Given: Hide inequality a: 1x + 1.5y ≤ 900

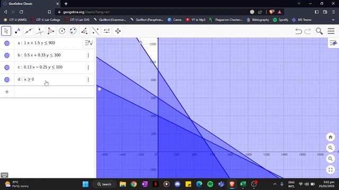Looking at the screenshot, I should click(x=7, y=43).
